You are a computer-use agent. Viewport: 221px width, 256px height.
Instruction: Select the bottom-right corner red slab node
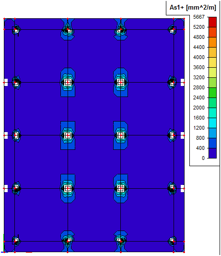184,252
